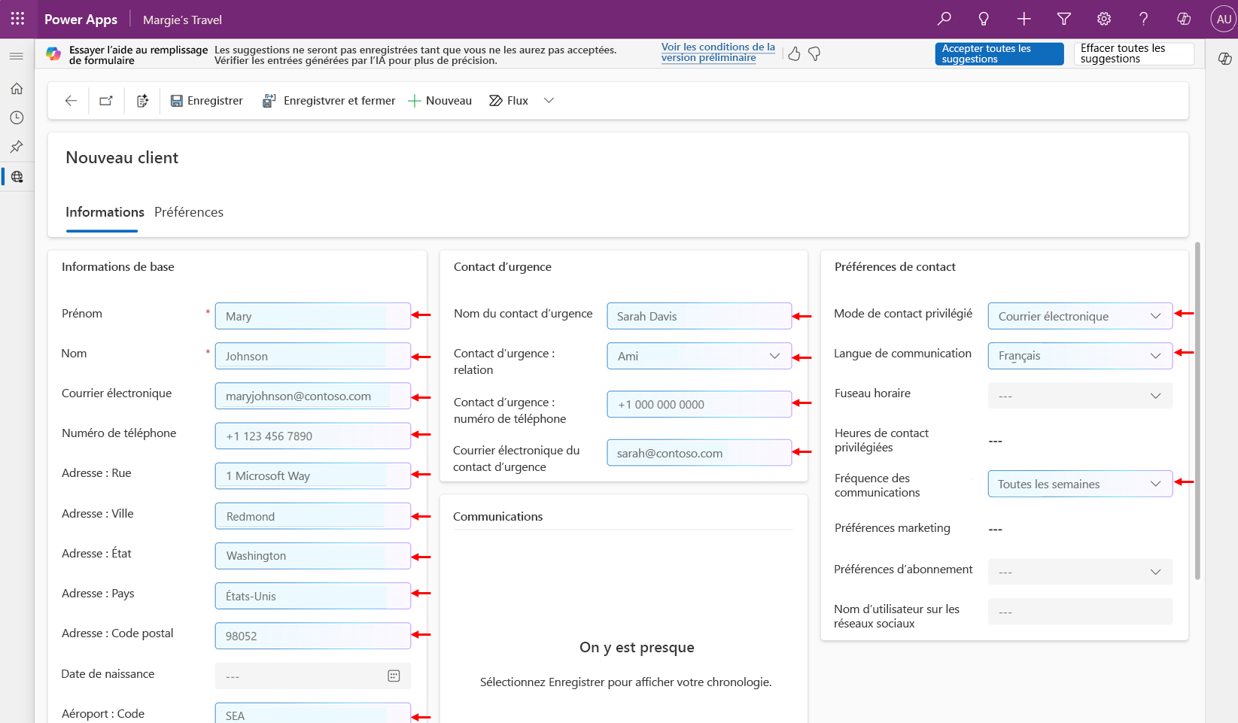Click the thumbs down feedback icon
The height and width of the screenshot is (723, 1238).
[814, 53]
